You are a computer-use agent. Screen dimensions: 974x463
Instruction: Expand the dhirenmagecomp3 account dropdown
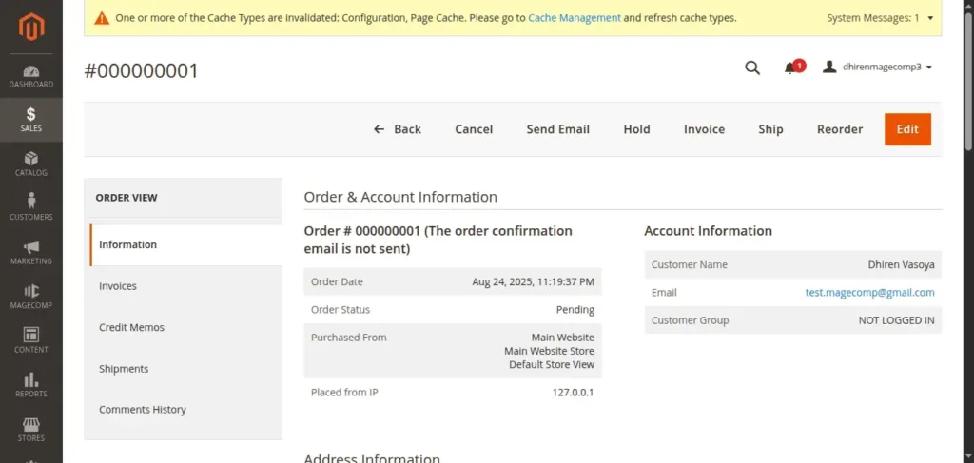[878, 68]
